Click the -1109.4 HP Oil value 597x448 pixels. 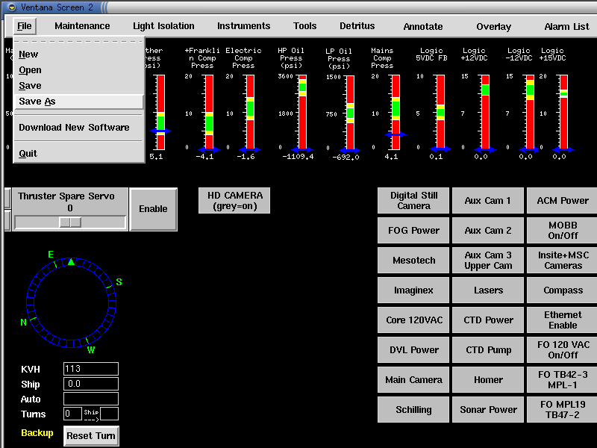pyautogui.click(x=298, y=157)
